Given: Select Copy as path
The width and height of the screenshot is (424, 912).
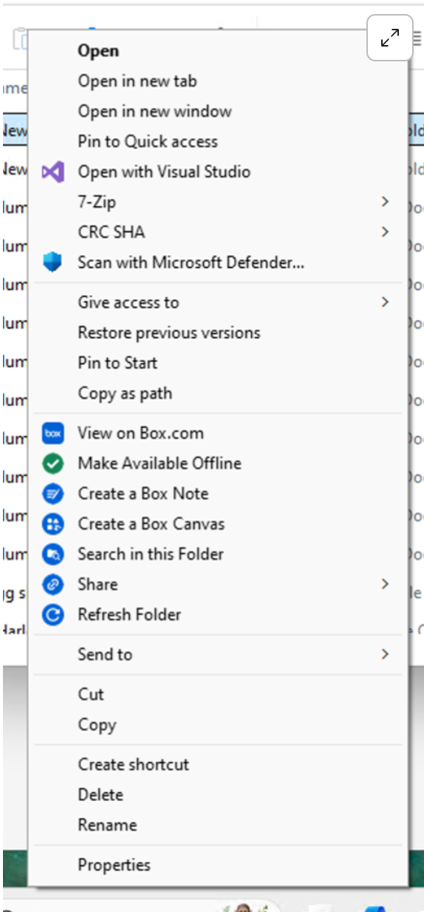Looking at the screenshot, I should tap(125, 394).
